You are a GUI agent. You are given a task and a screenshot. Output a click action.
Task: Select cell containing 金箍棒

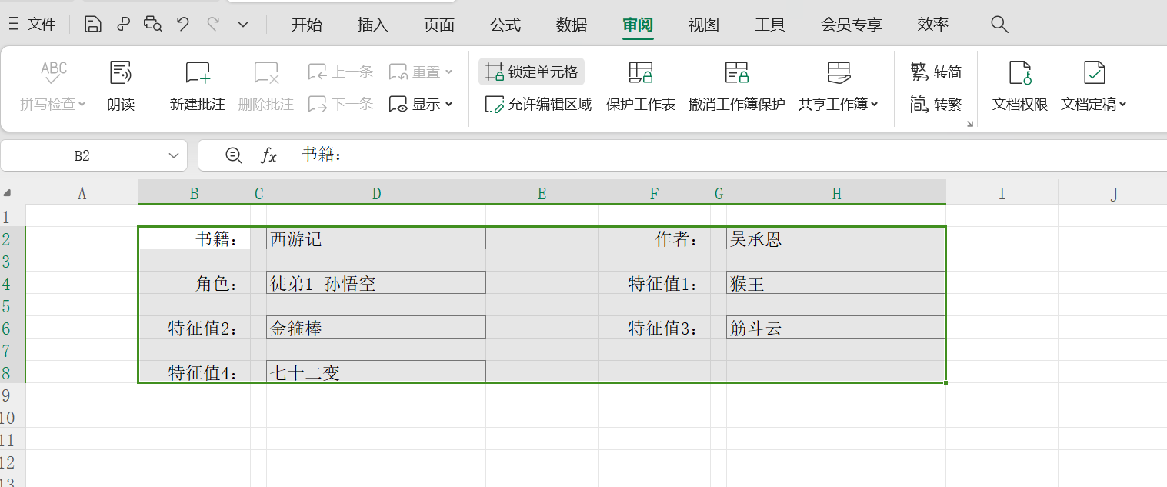click(x=376, y=329)
